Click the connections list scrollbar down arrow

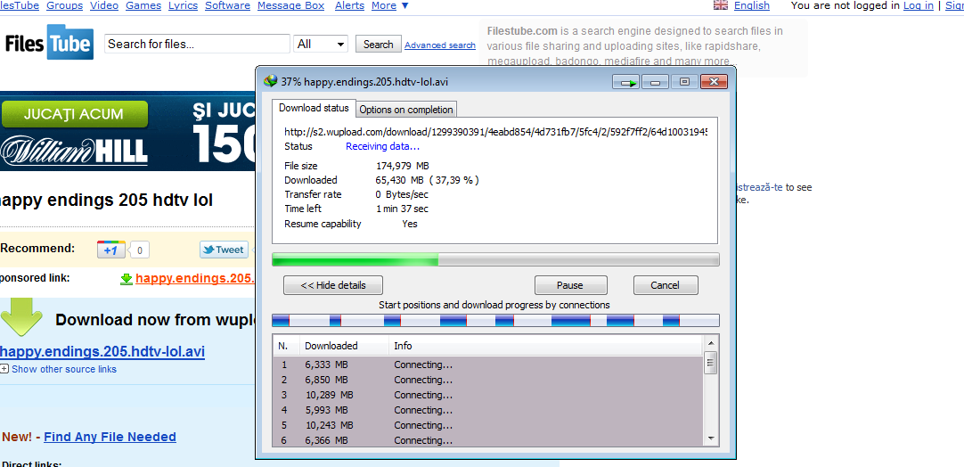pos(710,438)
